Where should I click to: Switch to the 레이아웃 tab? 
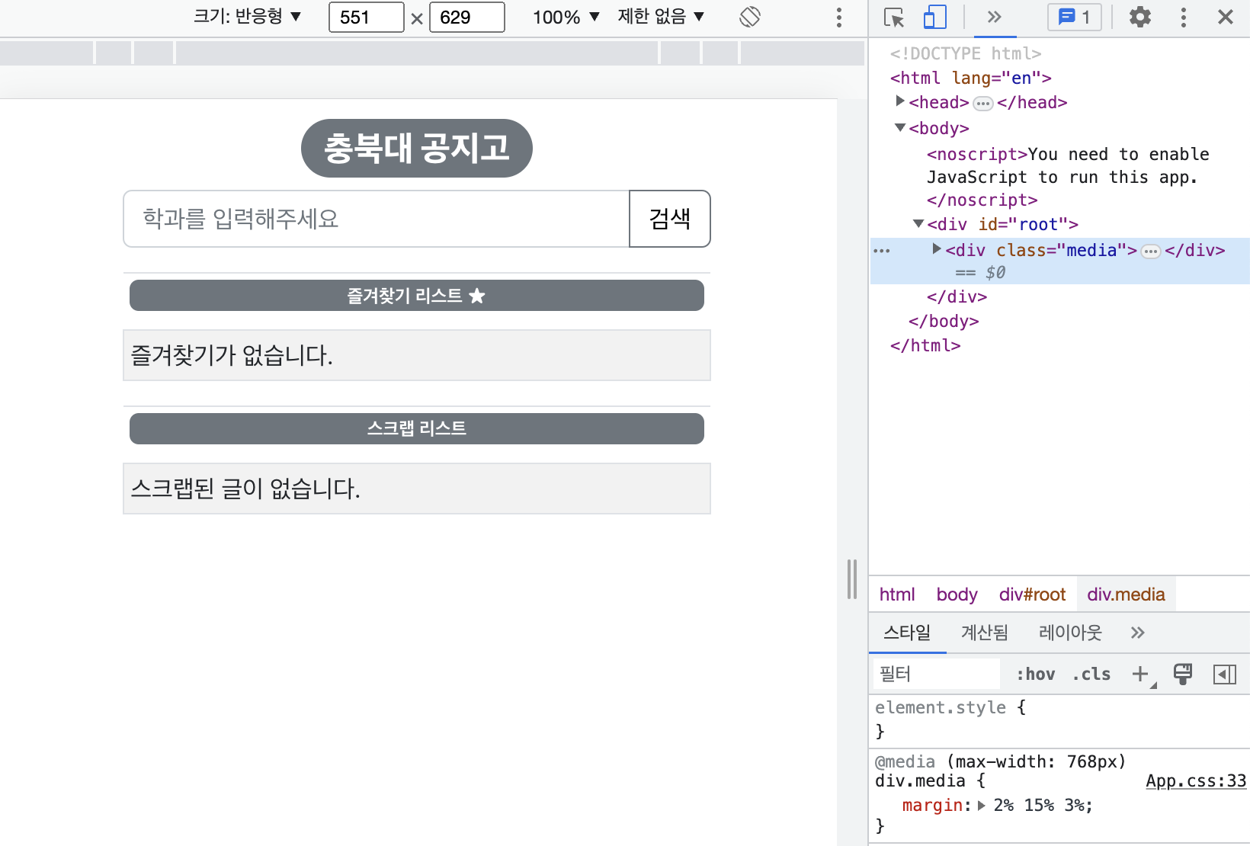(1070, 633)
